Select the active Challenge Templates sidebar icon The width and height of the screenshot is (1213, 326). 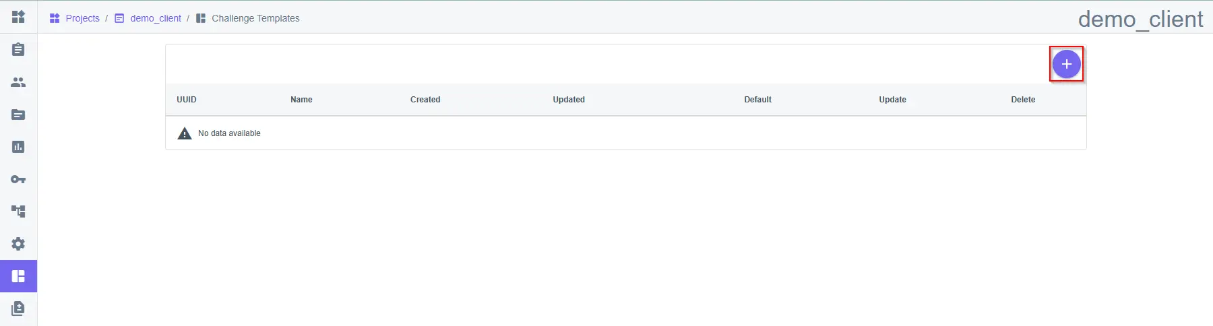click(18, 276)
